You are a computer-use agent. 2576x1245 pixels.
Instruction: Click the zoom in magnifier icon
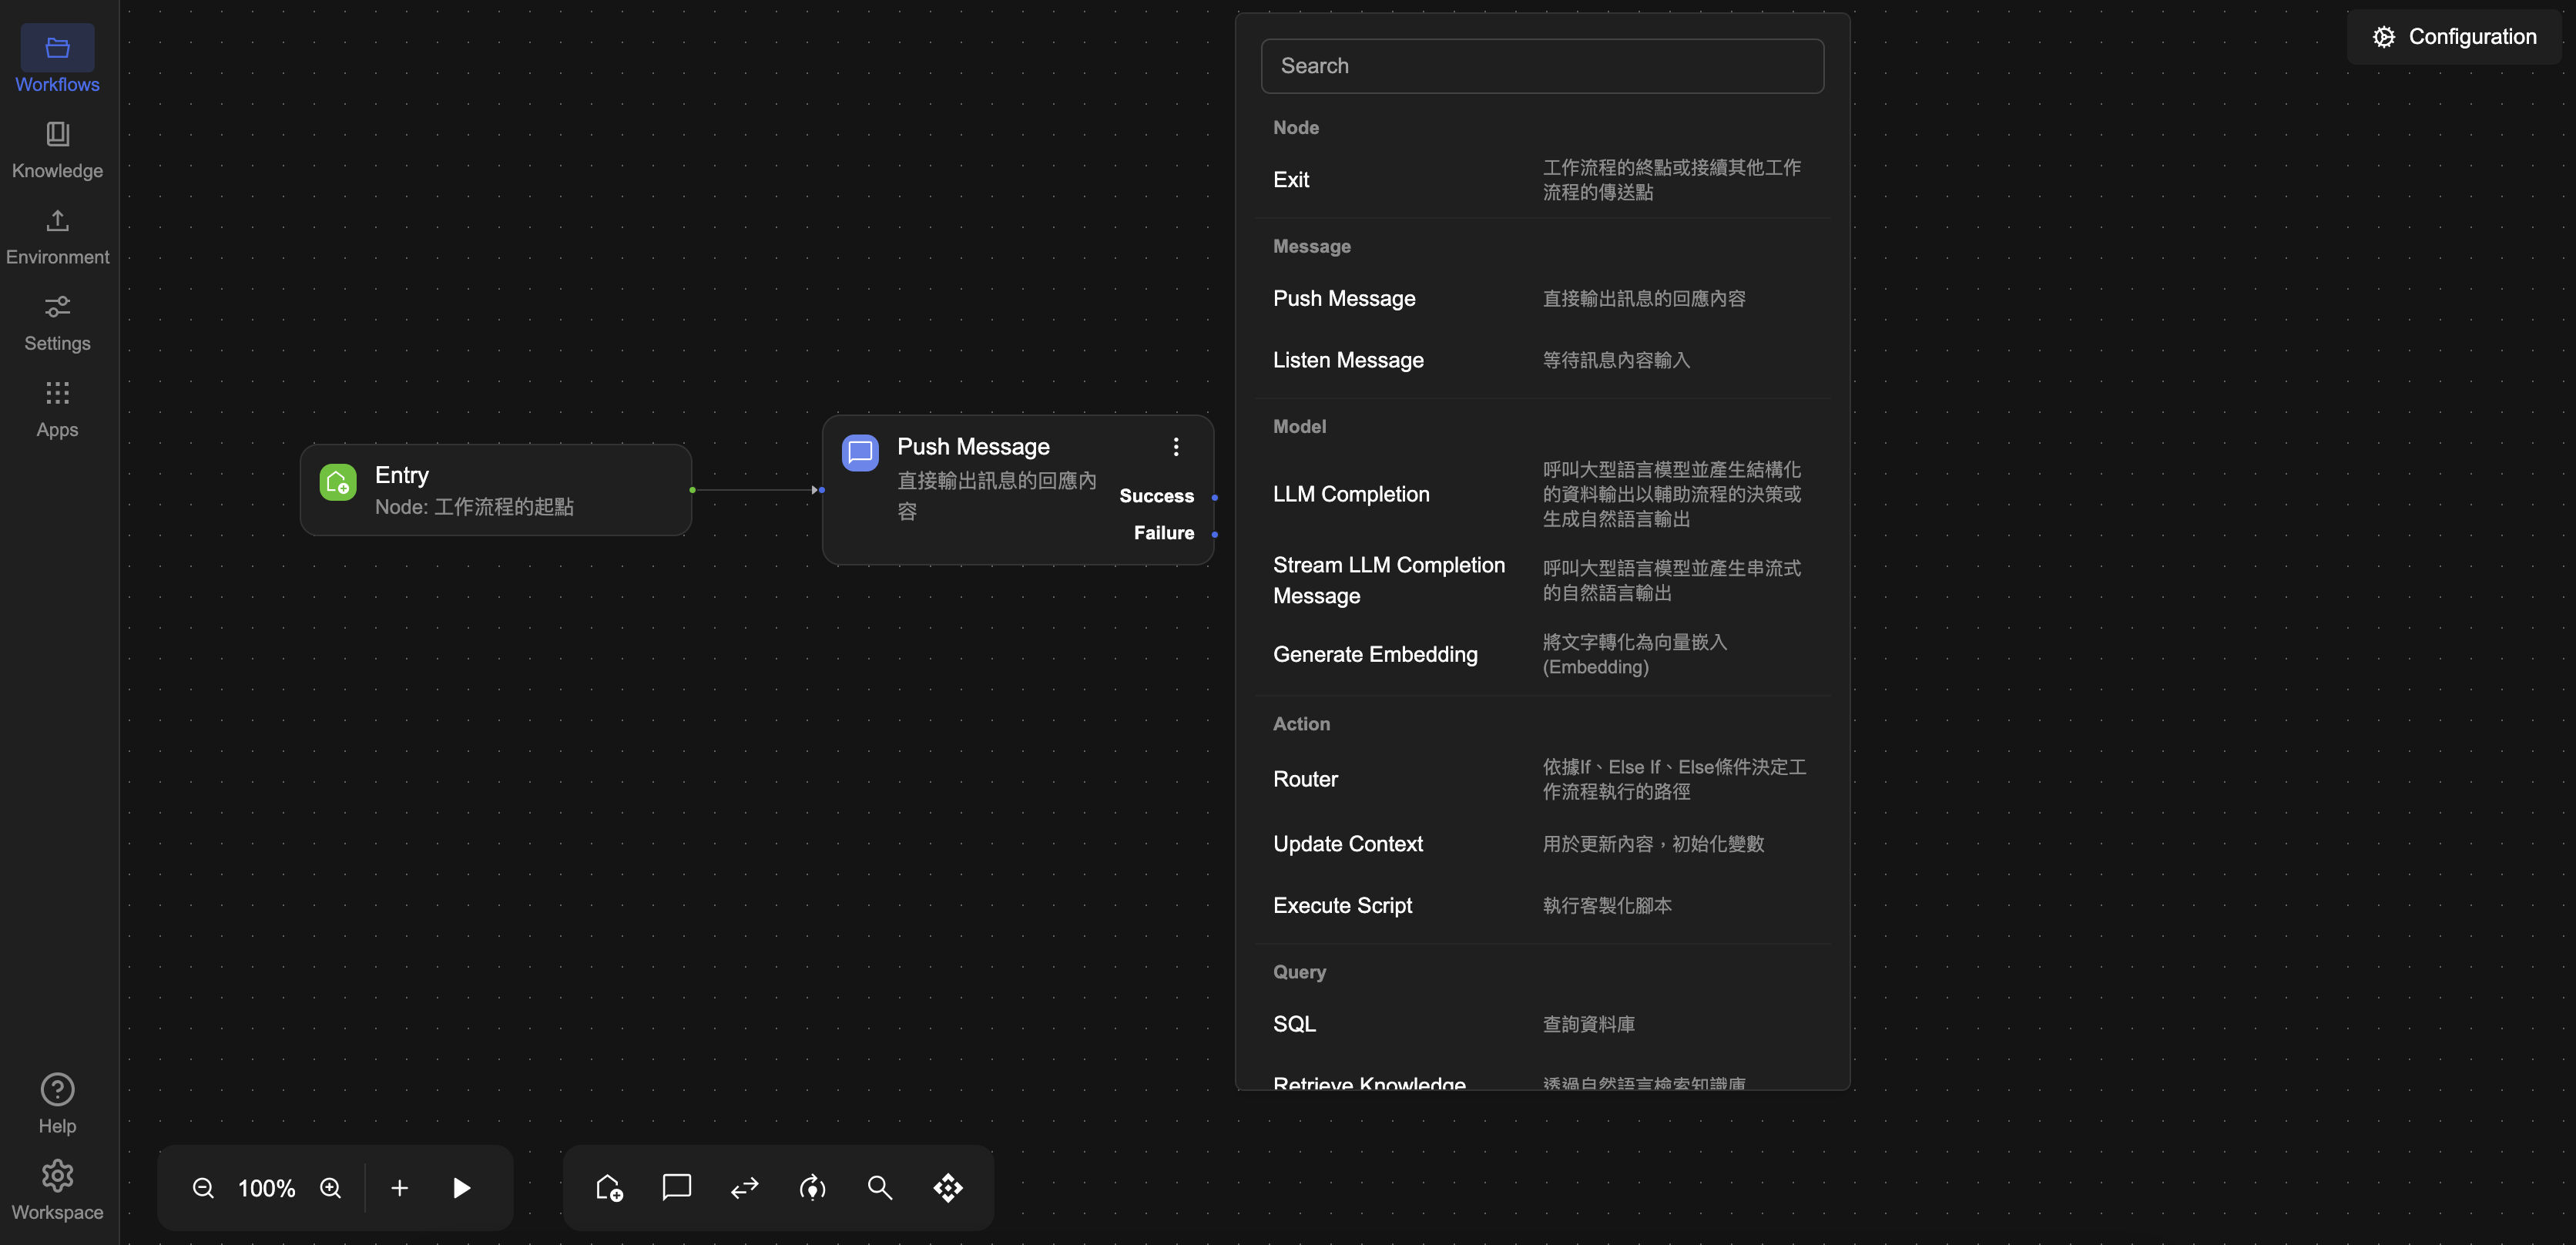pos(331,1188)
